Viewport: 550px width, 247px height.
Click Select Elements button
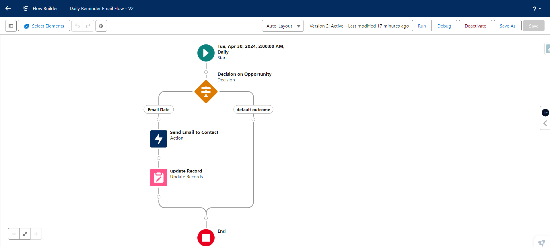click(x=44, y=26)
